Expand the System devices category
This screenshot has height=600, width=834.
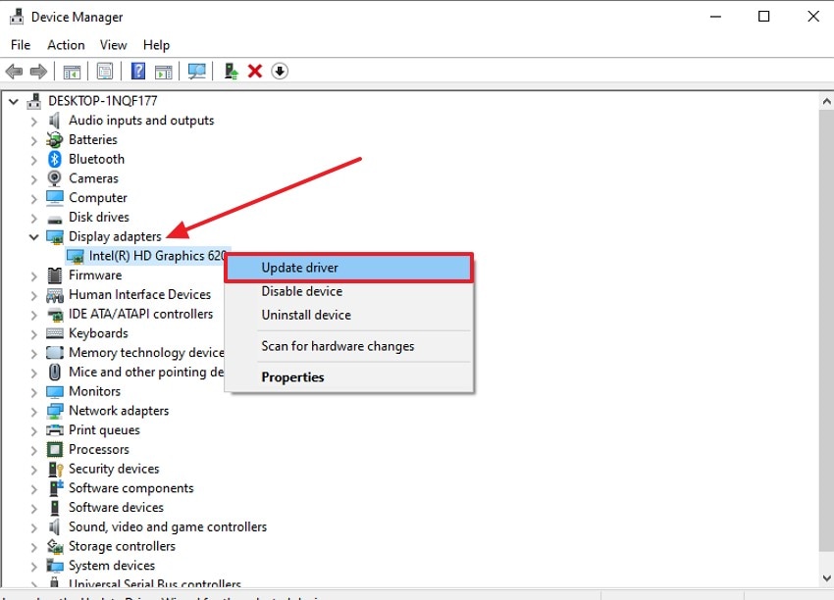[34, 566]
